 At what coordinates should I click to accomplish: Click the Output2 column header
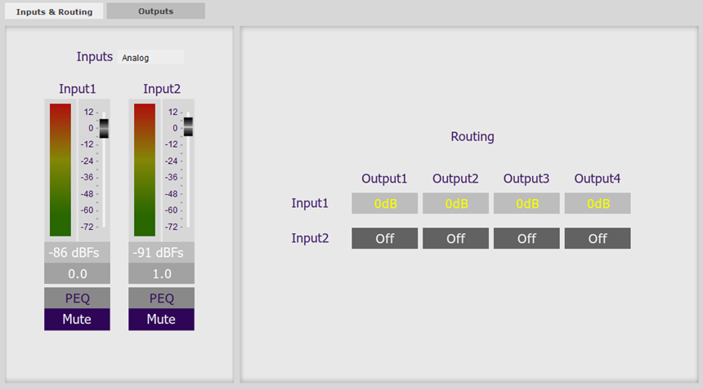[455, 179]
